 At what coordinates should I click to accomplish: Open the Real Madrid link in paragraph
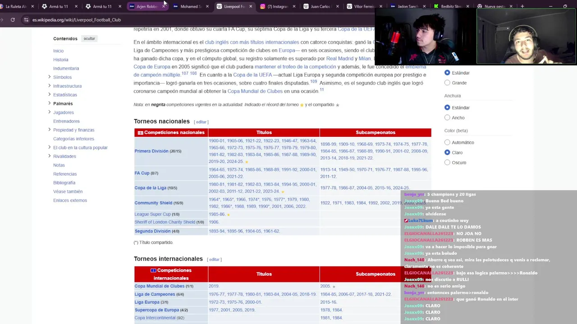(x=340, y=58)
